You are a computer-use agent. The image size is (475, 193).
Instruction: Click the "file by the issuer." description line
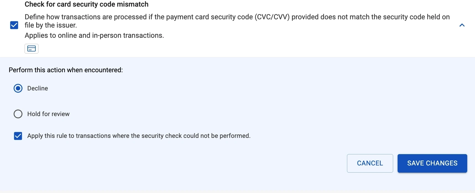click(x=51, y=25)
